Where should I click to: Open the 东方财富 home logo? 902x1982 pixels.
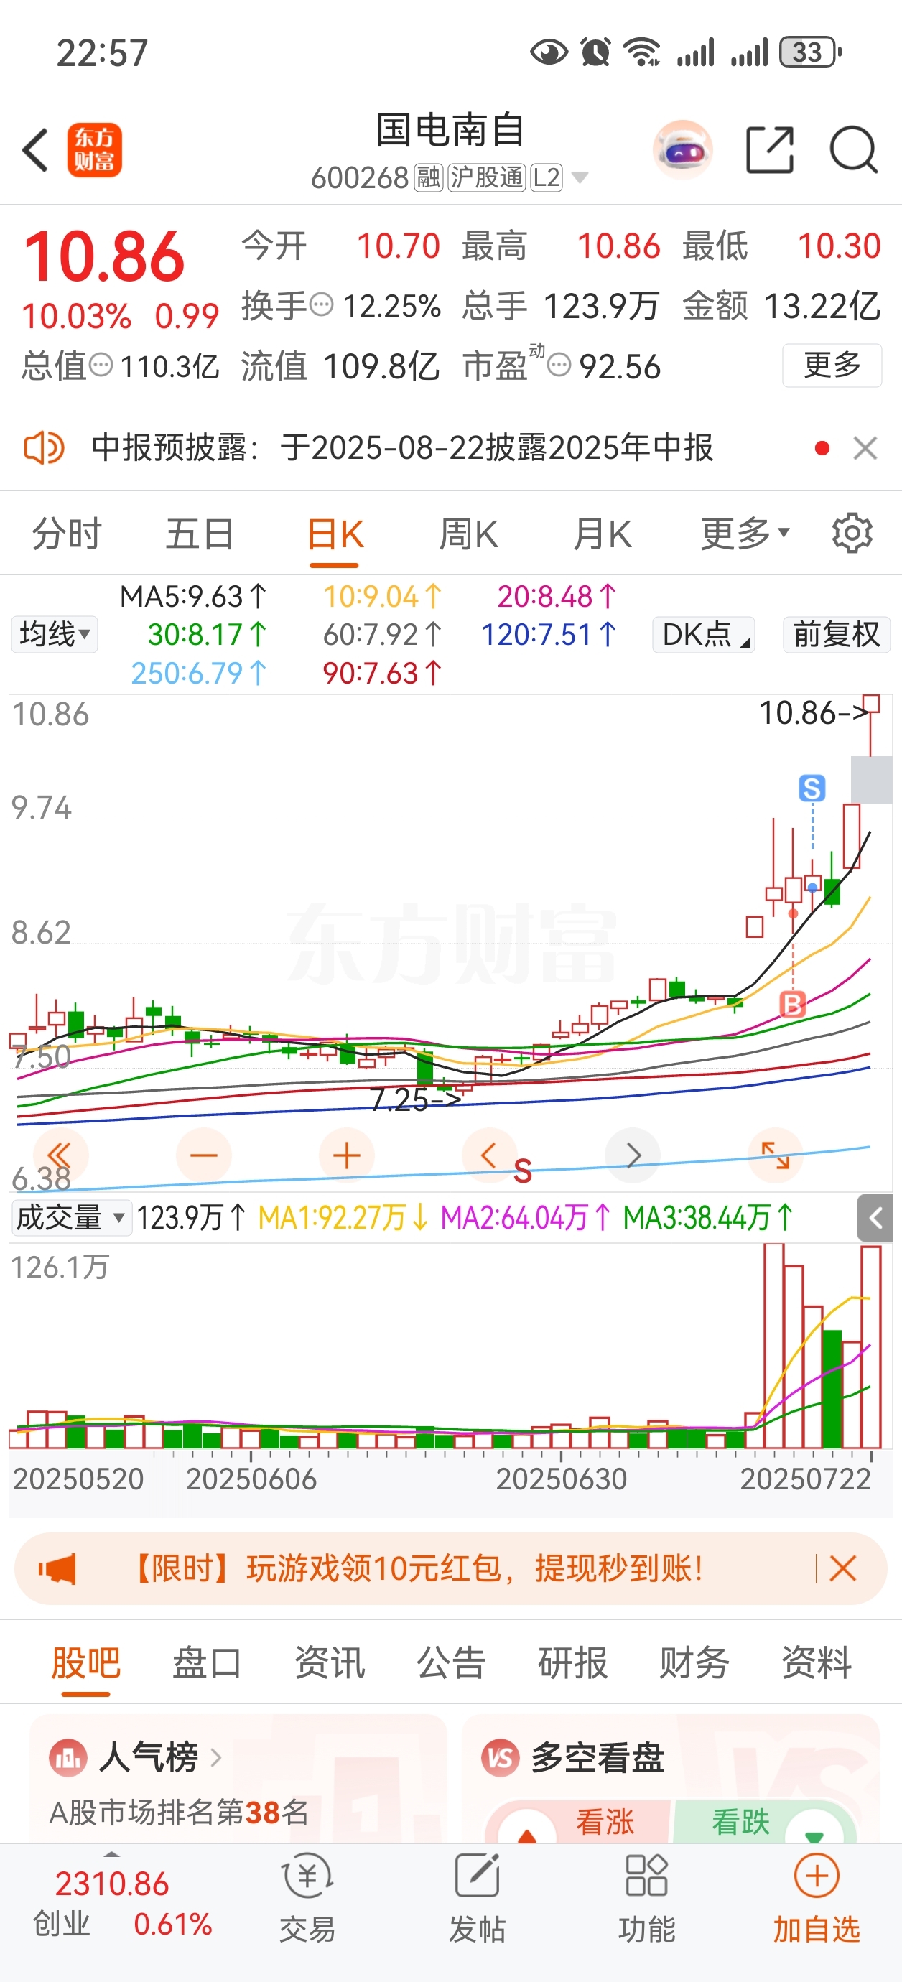94,150
